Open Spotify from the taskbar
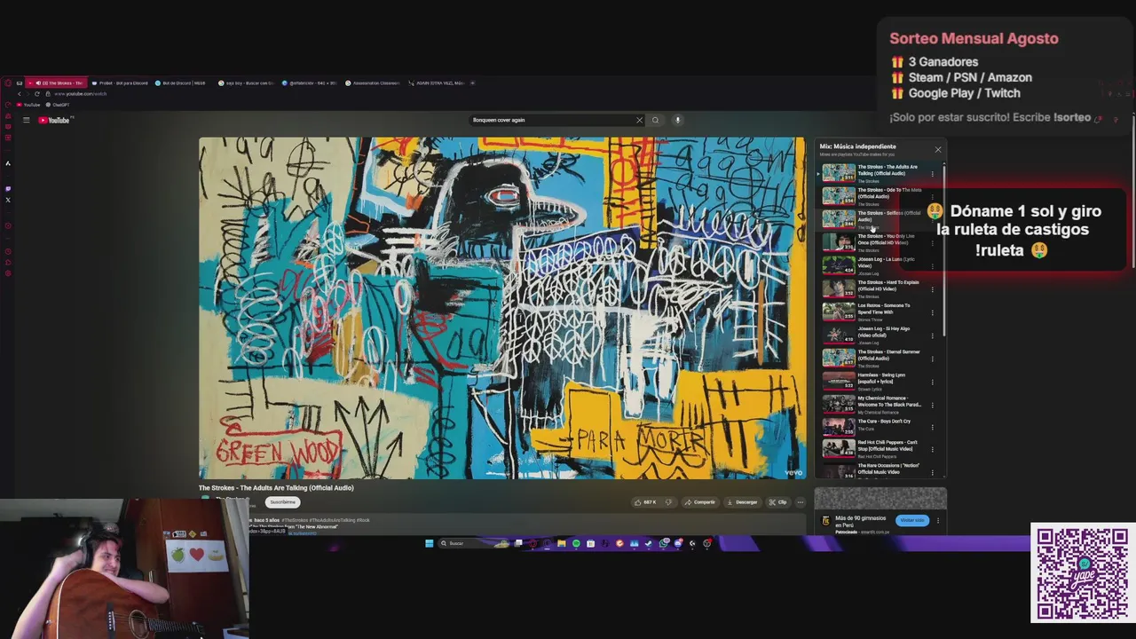 [x=576, y=543]
